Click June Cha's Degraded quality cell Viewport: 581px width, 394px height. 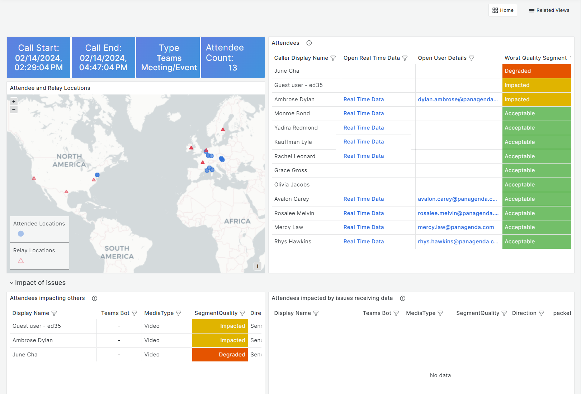(x=536, y=71)
